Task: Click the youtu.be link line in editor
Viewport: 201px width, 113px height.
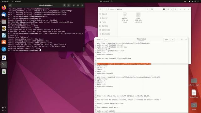Action: pos(110,103)
